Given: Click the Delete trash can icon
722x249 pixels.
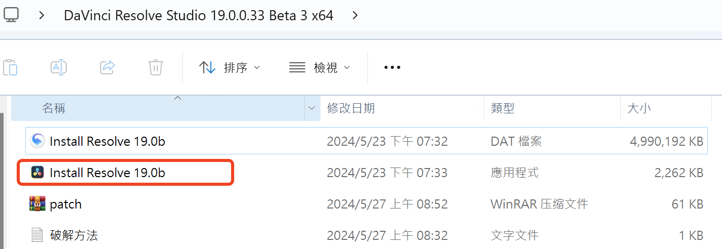Looking at the screenshot, I should pos(155,67).
